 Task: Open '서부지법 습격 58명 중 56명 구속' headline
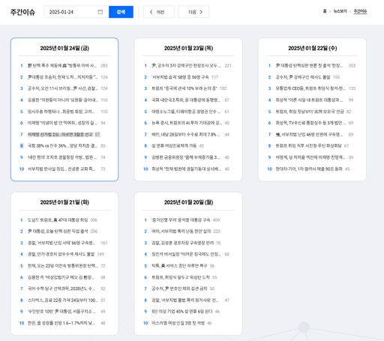(x=180, y=77)
